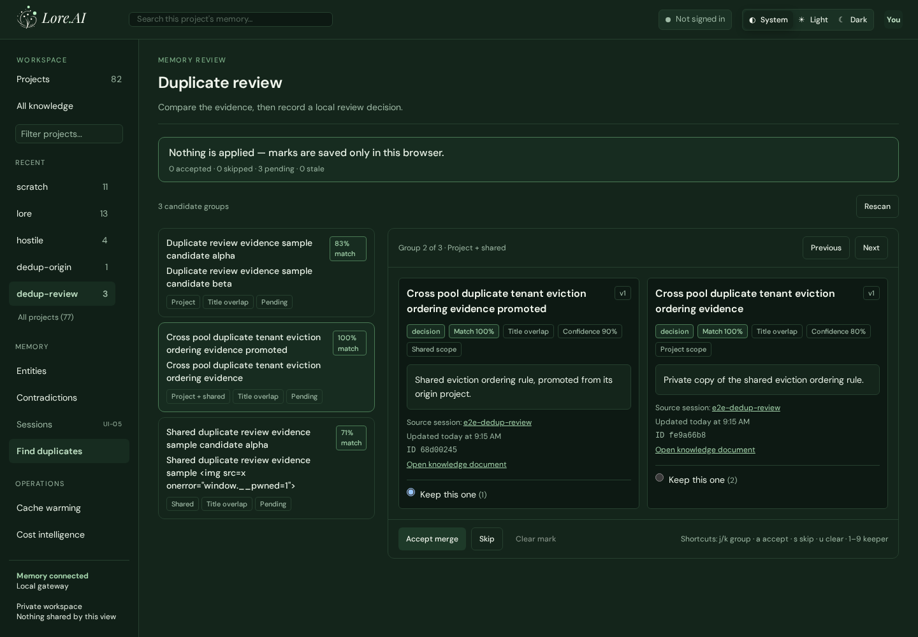Open the lore project
This screenshot has width=918, height=637.
(62, 213)
